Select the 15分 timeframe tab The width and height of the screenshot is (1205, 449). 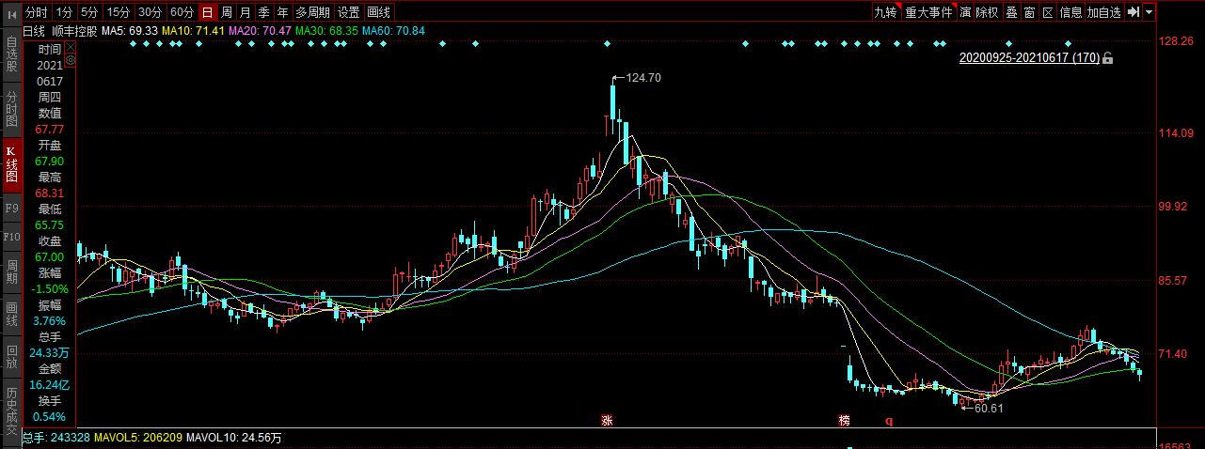point(118,12)
